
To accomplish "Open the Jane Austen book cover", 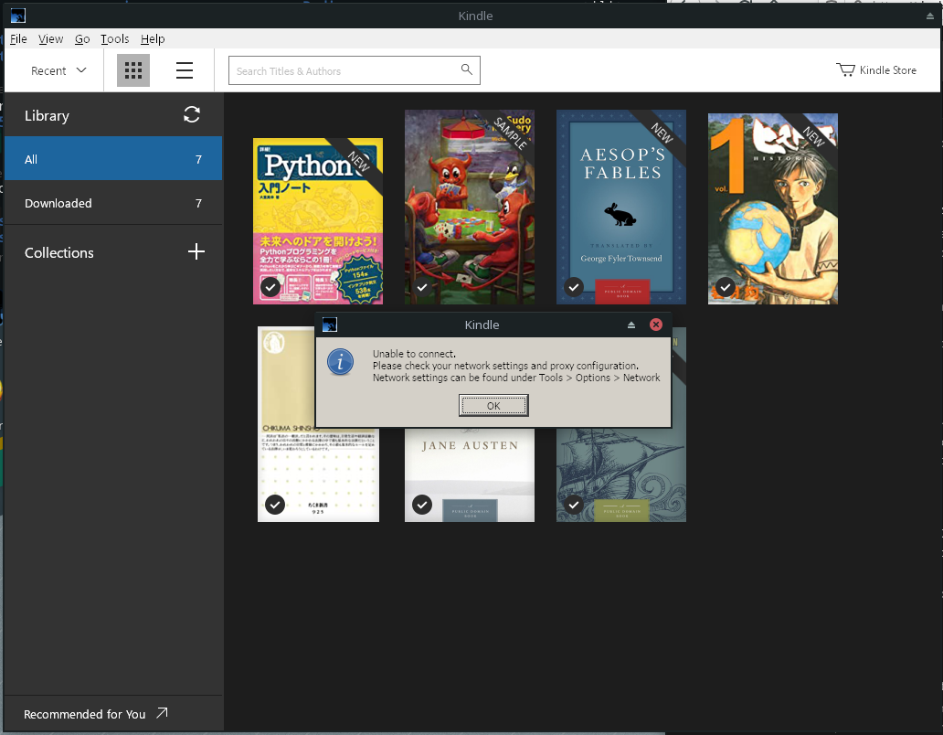I will [x=470, y=474].
